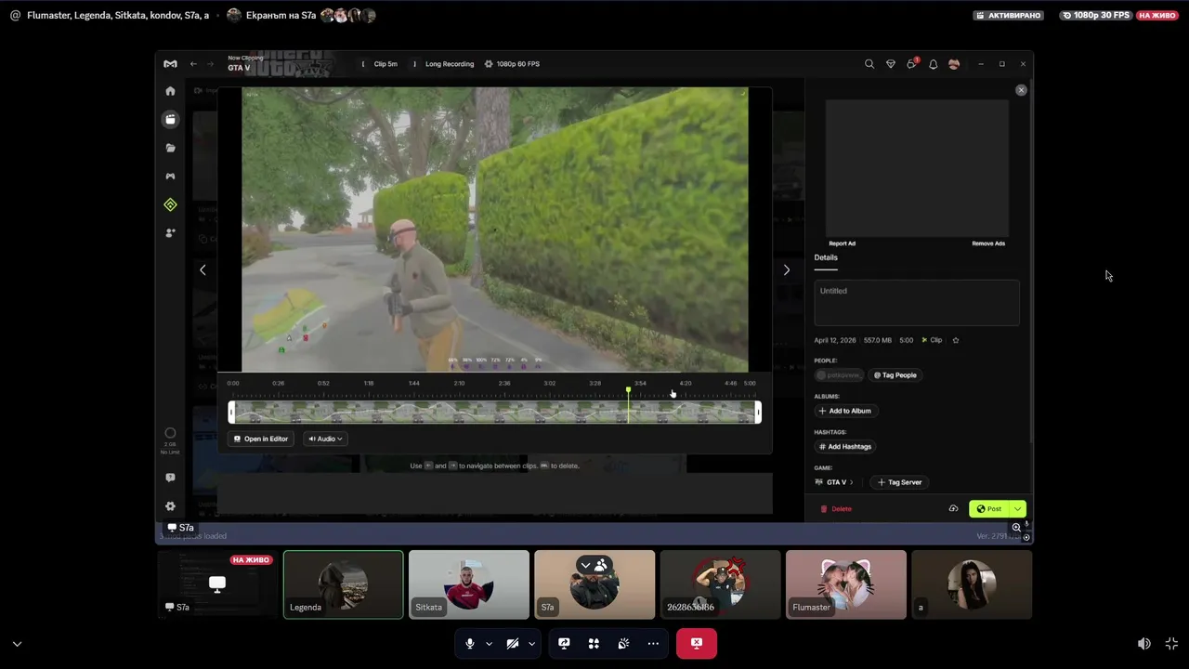Expand microphone input options arrow
The width and height of the screenshot is (1189, 669).
tap(489, 643)
